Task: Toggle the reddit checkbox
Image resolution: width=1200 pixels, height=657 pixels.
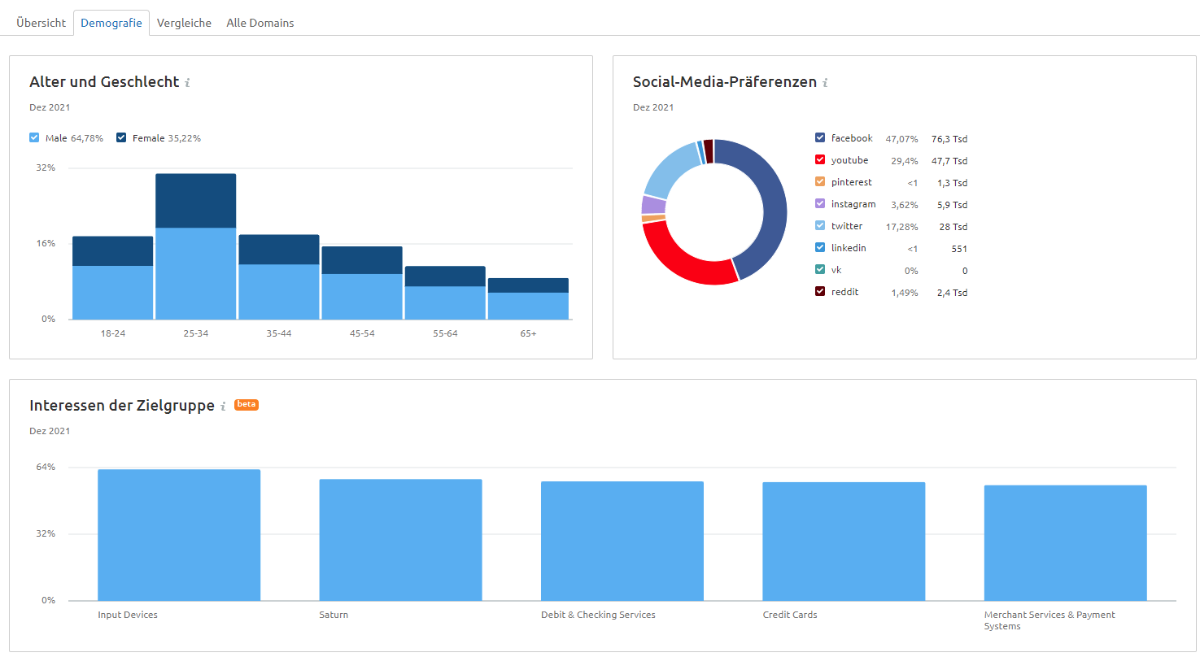Action: coord(820,292)
